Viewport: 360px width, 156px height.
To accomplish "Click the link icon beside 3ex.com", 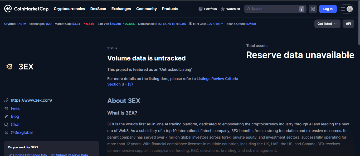I will pyautogui.click(x=6, y=100).
